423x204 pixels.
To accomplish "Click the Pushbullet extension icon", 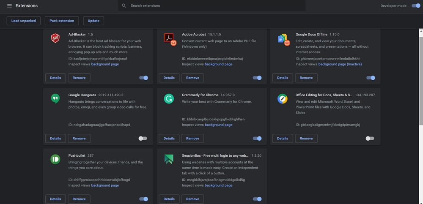I will [x=55, y=159].
